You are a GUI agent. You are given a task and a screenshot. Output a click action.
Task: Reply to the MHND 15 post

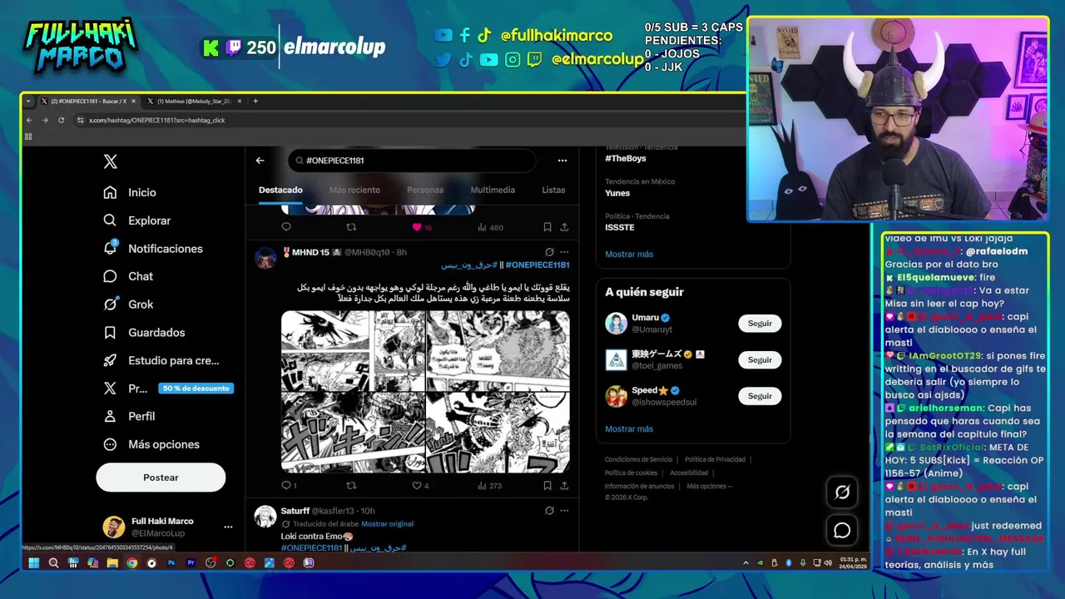289,486
